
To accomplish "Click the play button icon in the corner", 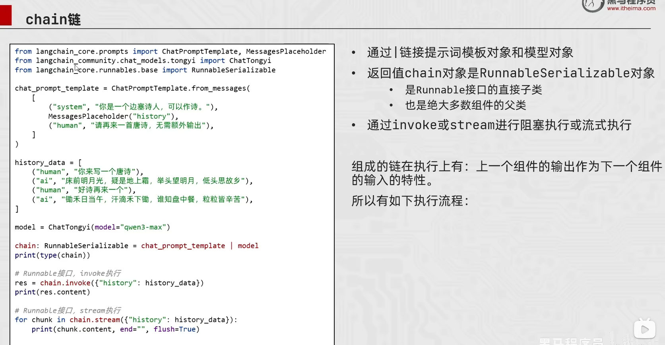I will (x=645, y=329).
